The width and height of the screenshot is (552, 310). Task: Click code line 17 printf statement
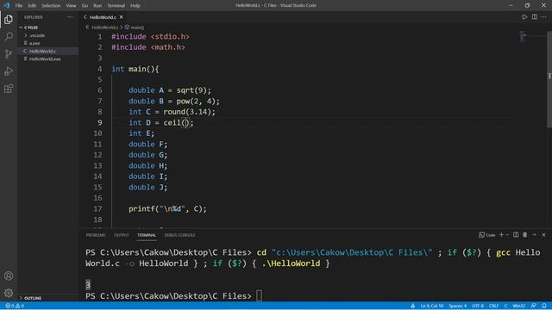click(167, 208)
